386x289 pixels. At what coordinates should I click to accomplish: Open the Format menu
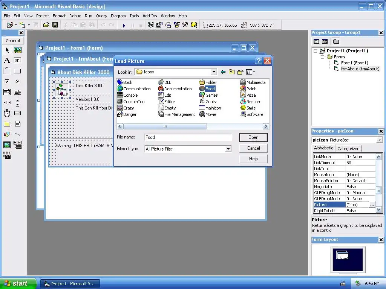click(59, 16)
